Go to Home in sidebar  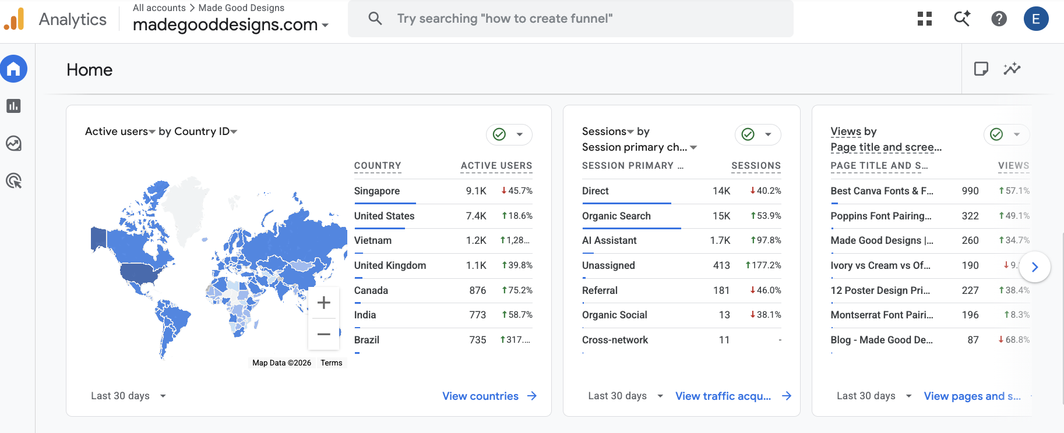click(x=14, y=69)
